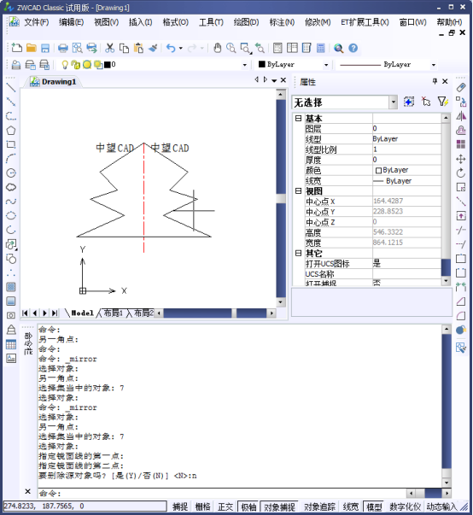This screenshot has width=473, height=515.
Task: Select the Move tool in the modify toolbar
Action: (x=461, y=159)
